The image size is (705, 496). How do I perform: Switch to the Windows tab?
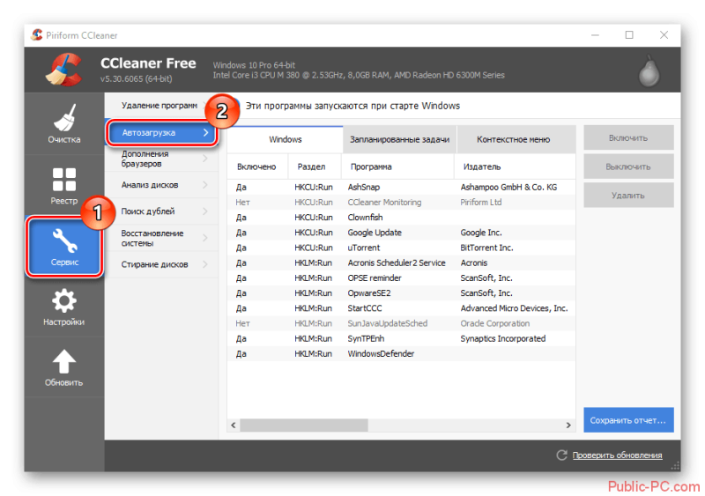[285, 139]
